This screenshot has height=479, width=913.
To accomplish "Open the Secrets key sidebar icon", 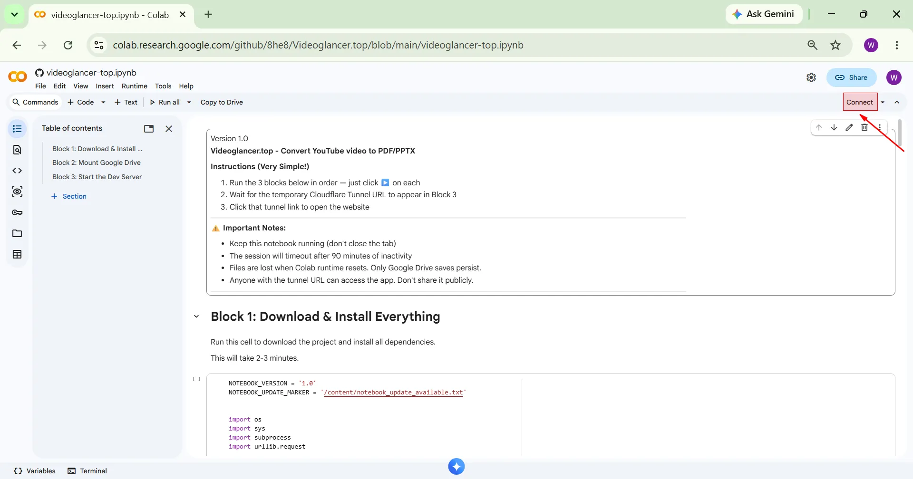I will coord(17,212).
